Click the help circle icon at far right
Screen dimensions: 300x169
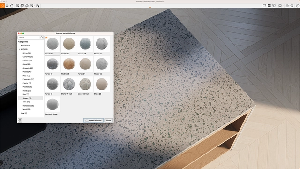298,6
